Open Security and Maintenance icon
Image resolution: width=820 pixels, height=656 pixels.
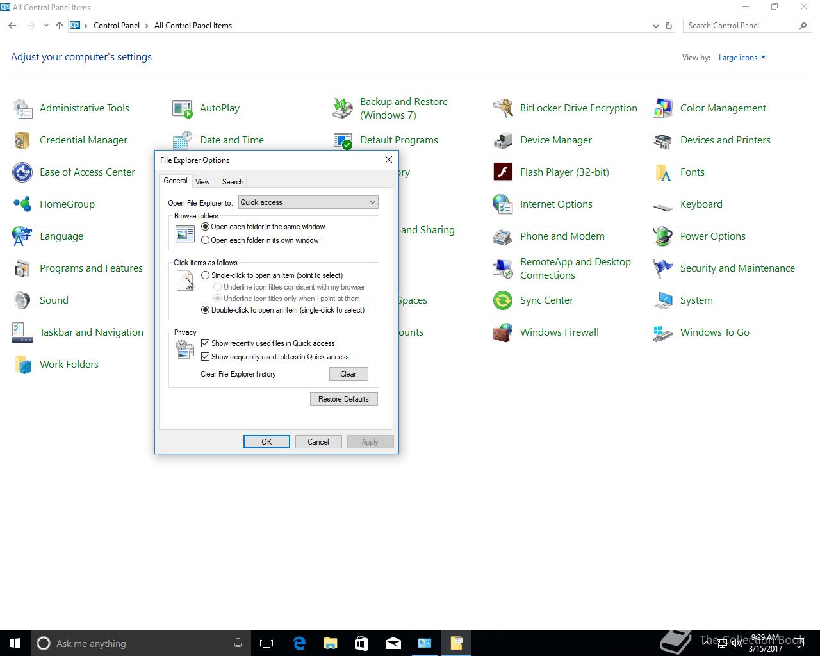coord(663,268)
